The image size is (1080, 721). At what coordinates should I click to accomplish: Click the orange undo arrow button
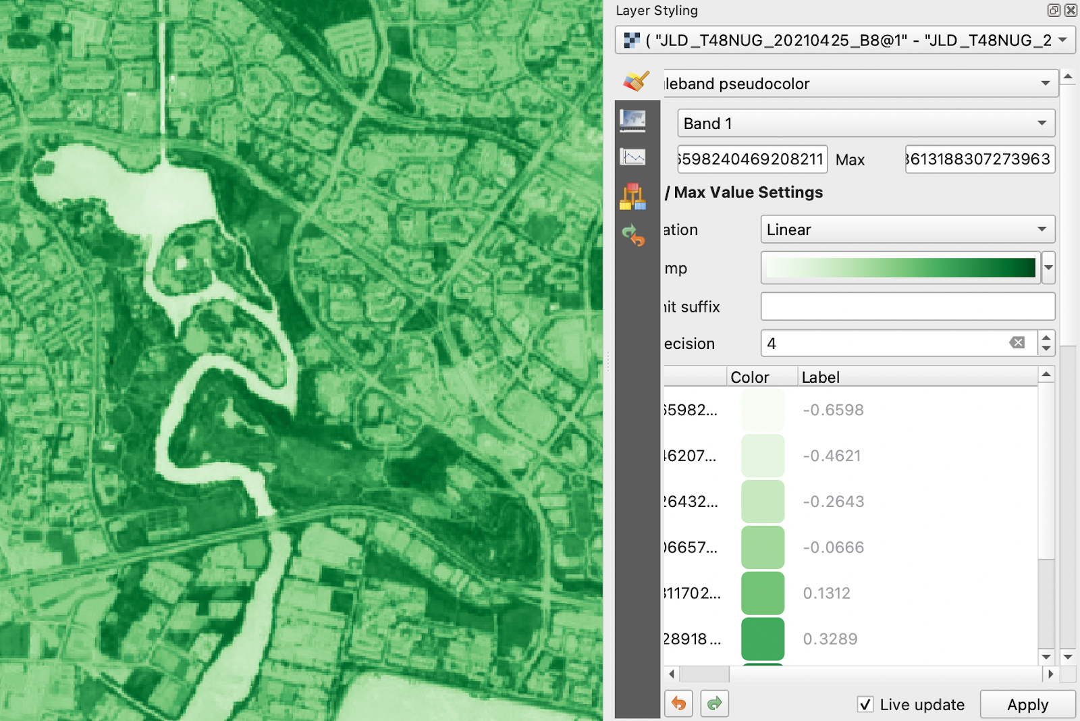coord(678,704)
